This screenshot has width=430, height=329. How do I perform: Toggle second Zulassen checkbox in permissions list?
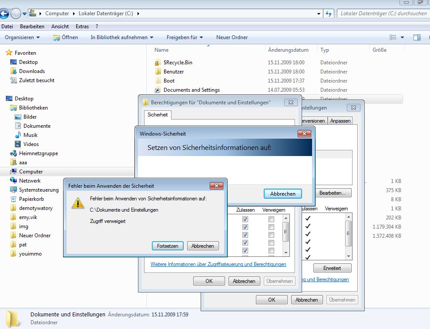click(245, 227)
